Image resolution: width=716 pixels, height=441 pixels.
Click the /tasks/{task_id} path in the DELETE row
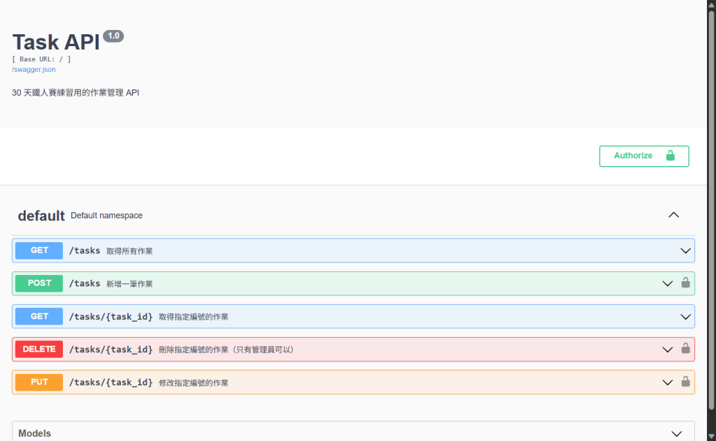(111, 350)
